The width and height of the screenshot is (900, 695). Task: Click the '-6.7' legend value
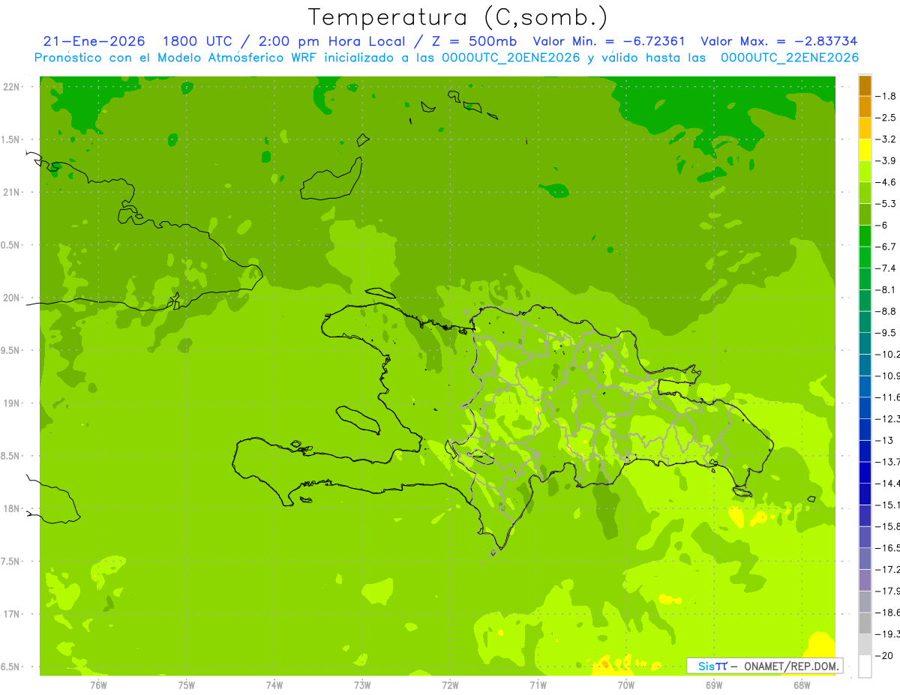886,247
